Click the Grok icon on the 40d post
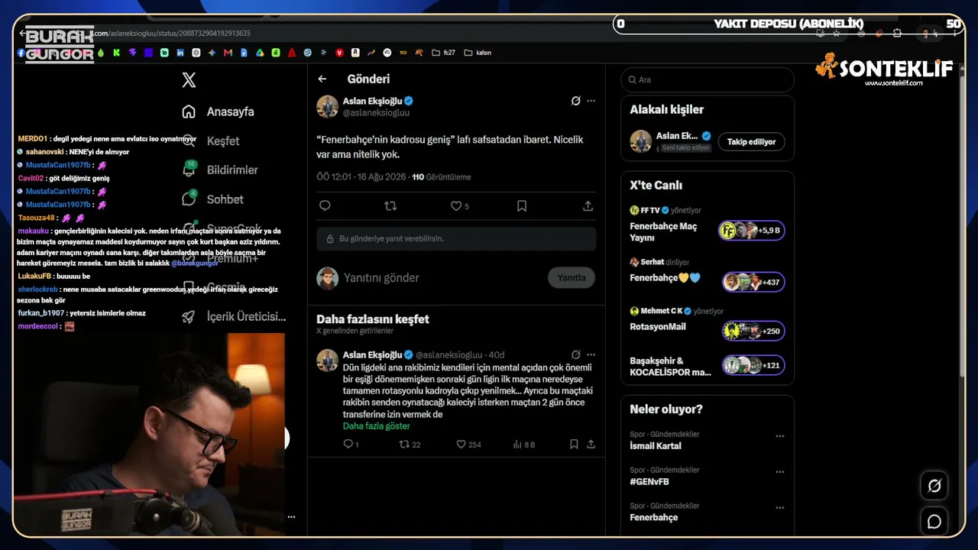978x550 pixels. pos(576,354)
